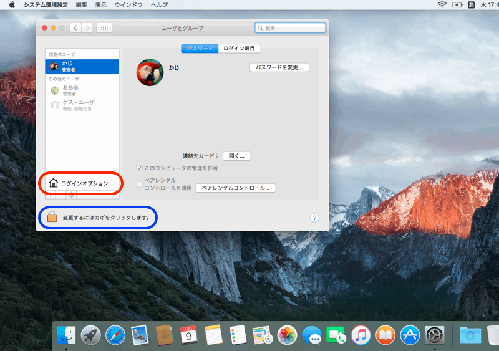
Task: Switch to the ログイン項目 tab
Action: 240,49
